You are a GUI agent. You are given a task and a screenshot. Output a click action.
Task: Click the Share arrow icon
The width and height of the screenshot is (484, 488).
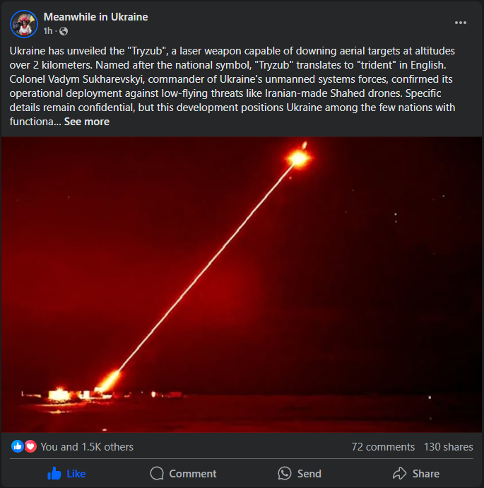coord(400,473)
